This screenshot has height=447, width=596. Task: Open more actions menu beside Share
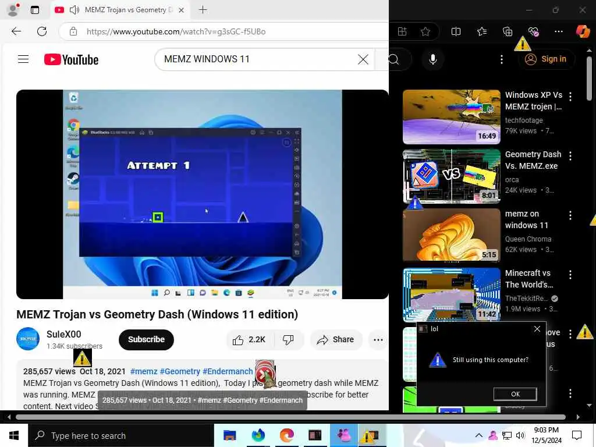coord(378,340)
